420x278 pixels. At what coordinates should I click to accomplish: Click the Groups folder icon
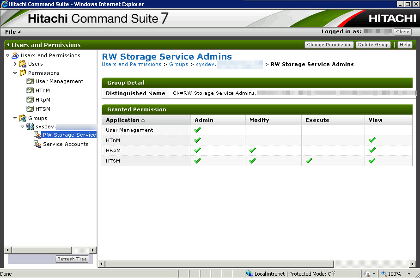(23, 118)
